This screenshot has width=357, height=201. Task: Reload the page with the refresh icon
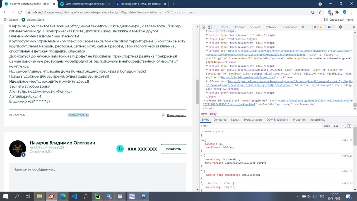[x=20, y=12]
